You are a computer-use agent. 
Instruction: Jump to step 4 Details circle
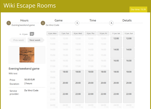tap(111, 23)
